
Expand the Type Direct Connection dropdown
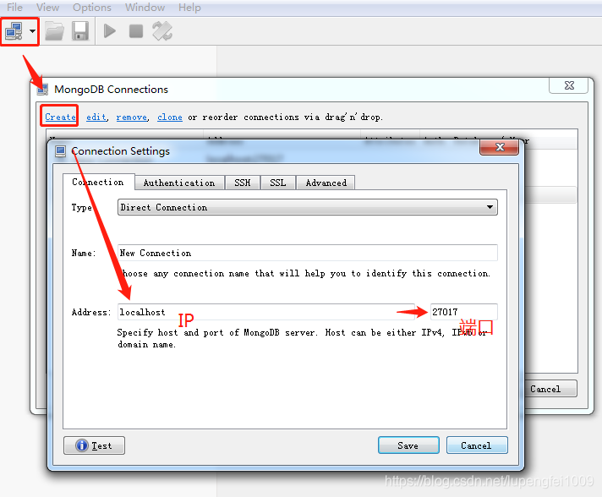308,207
